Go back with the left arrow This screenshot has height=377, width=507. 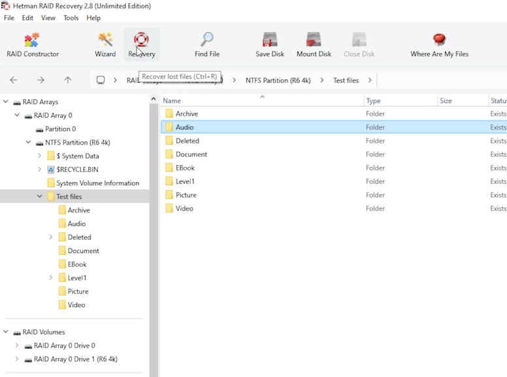pos(14,80)
